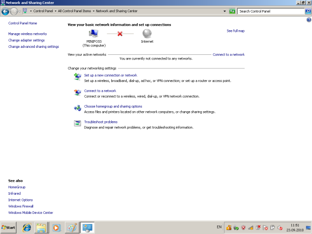This screenshot has width=312, height=234.
Task: Open Infrared under See also
Action: click(14, 194)
